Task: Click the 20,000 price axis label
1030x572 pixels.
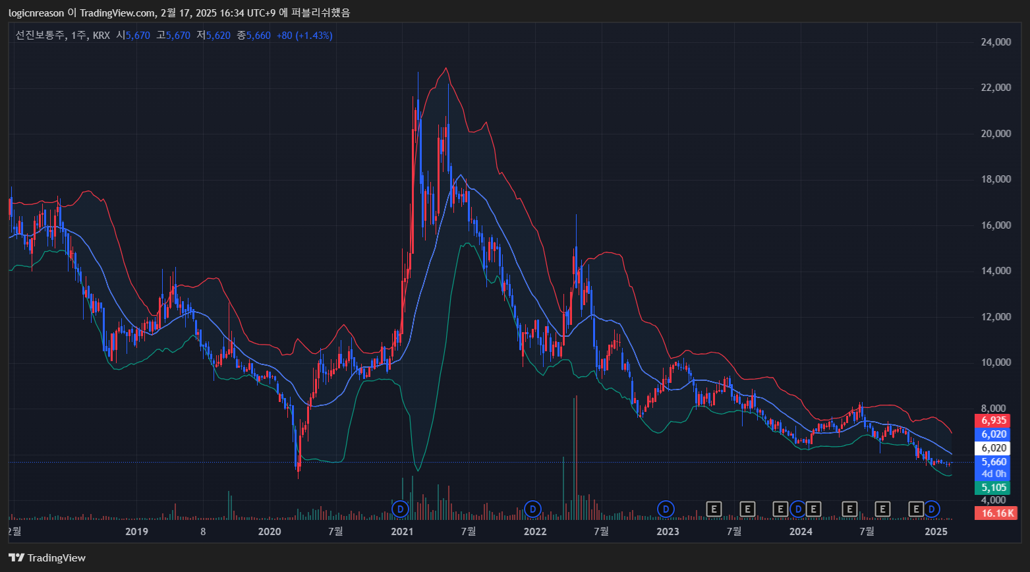Action: 996,134
